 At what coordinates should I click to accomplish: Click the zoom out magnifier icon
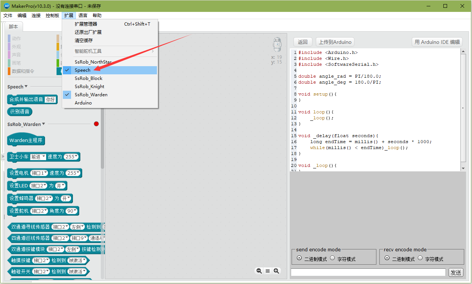tap(259, 271)
